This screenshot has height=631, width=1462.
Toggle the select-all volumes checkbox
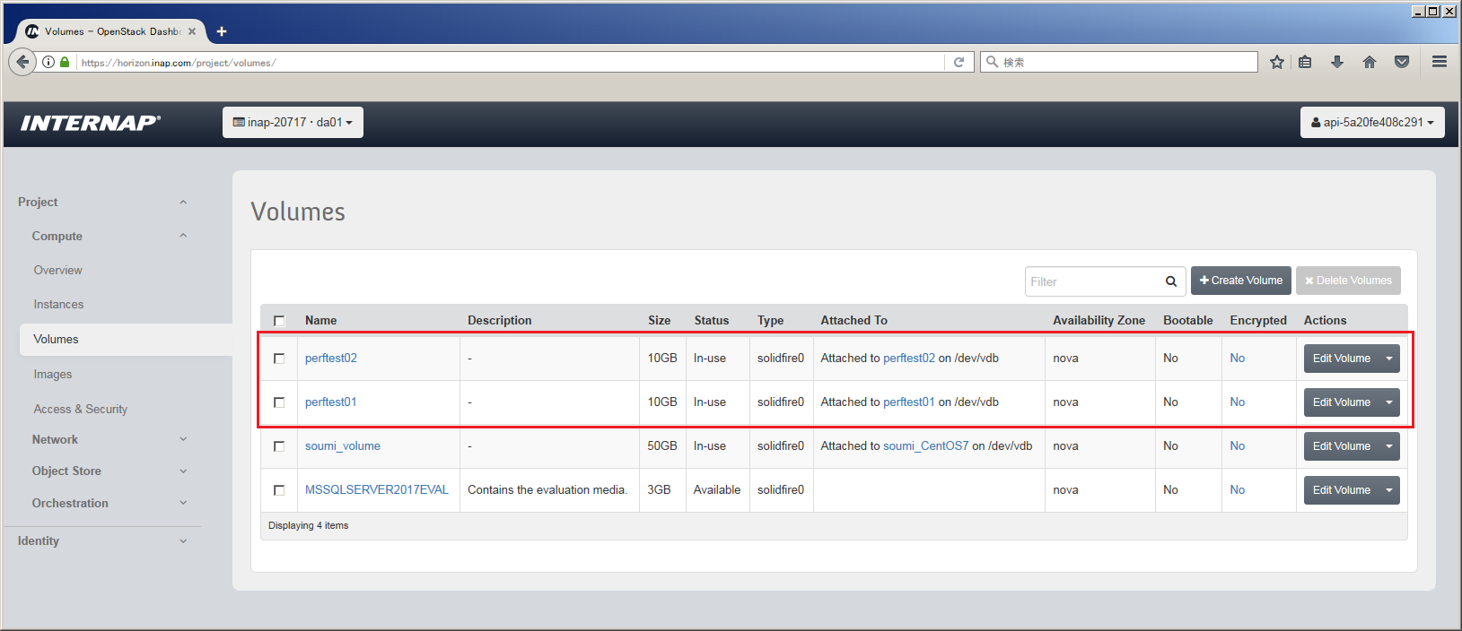point(279,321)
